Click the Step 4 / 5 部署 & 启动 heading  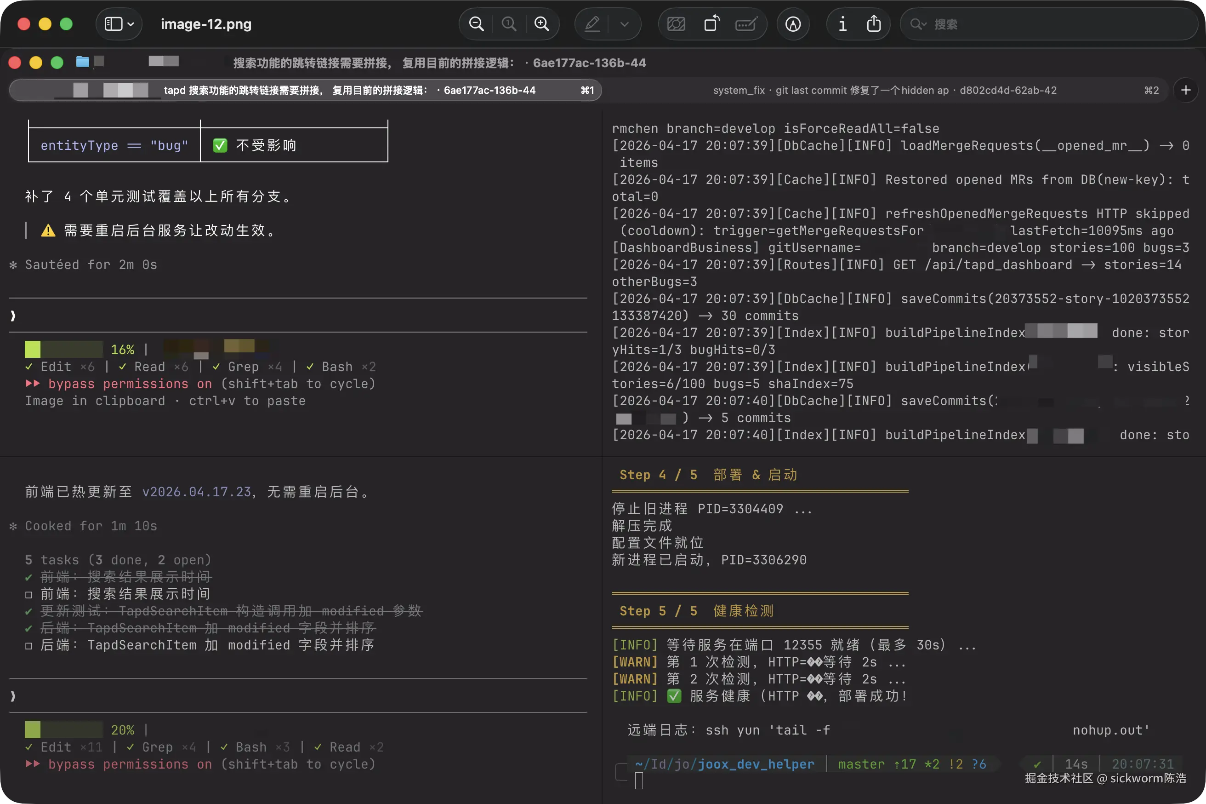pyautogui.click(x=708, y=474)
